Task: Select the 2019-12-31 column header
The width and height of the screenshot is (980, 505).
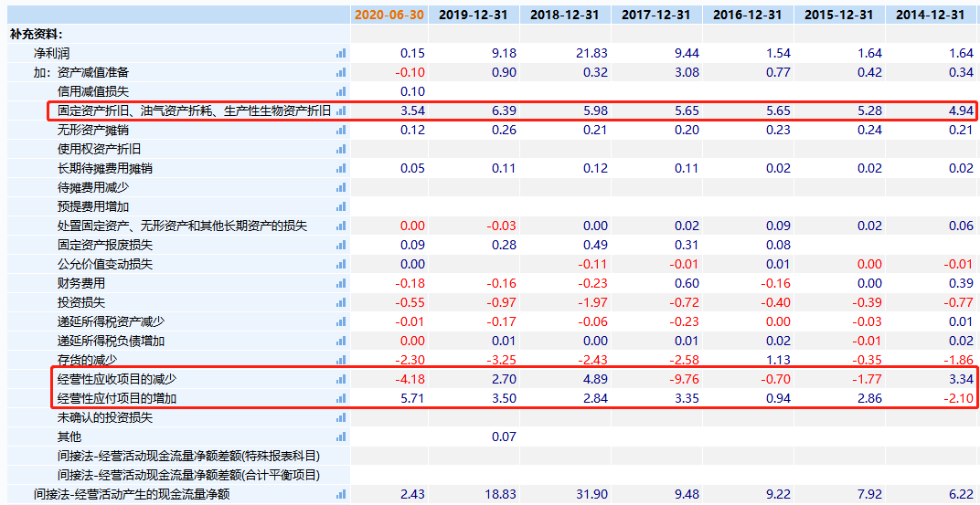Action: pyautogui.click(x=474, y=15)
